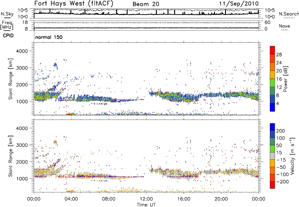Click the 3000 tick in power panel
Screen dimensions: 299x207
click(x=22, y=68)
